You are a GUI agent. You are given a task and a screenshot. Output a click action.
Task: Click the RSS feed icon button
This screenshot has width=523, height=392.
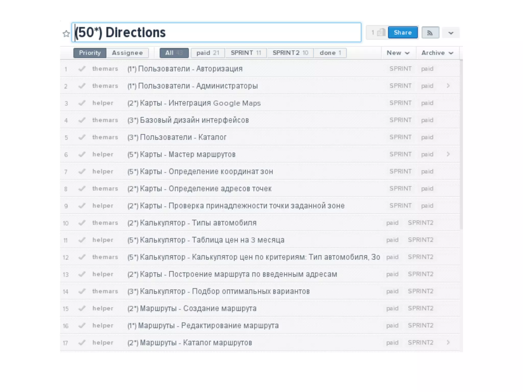pos(430,33)
